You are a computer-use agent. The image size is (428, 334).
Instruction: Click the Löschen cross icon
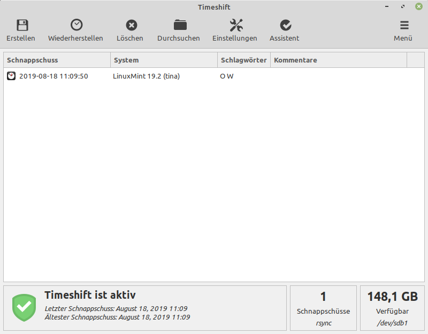[x=132, y=25]
